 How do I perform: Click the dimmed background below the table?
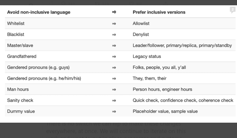coord(118,129)
